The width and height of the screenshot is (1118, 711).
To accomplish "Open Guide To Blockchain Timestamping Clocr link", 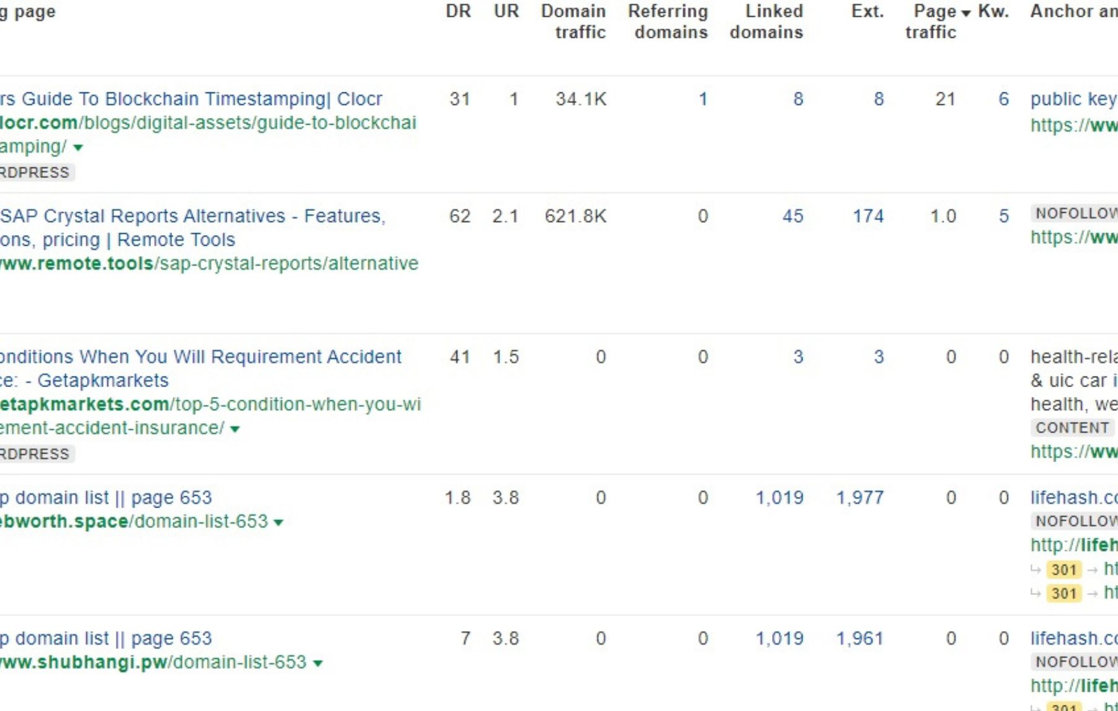I will pos(191,99).
